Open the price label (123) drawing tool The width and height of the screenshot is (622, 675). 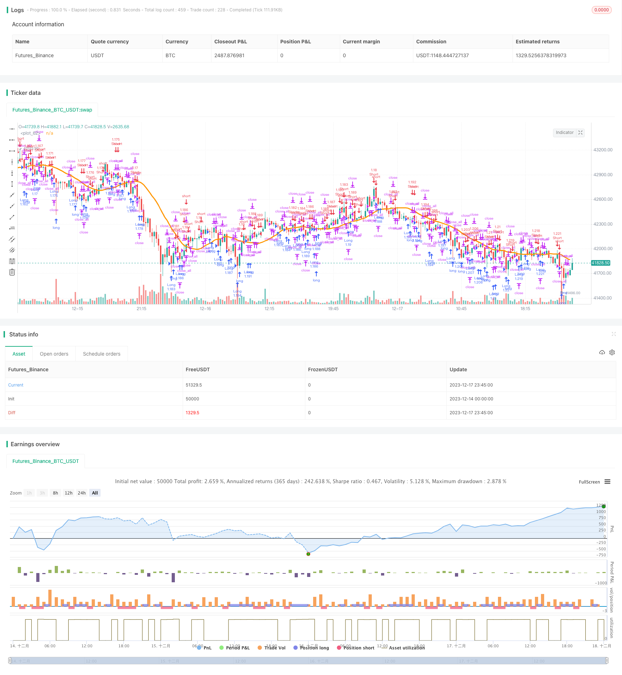12,227
